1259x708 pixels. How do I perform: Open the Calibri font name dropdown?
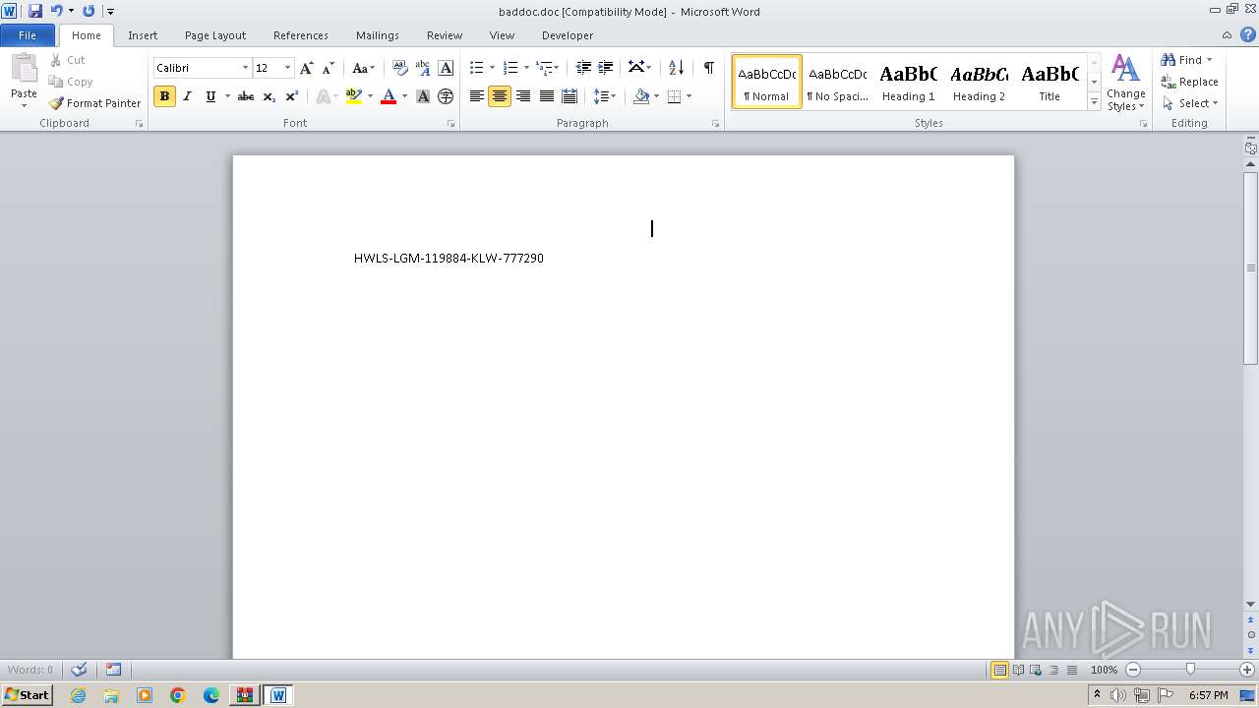point(245,68)
